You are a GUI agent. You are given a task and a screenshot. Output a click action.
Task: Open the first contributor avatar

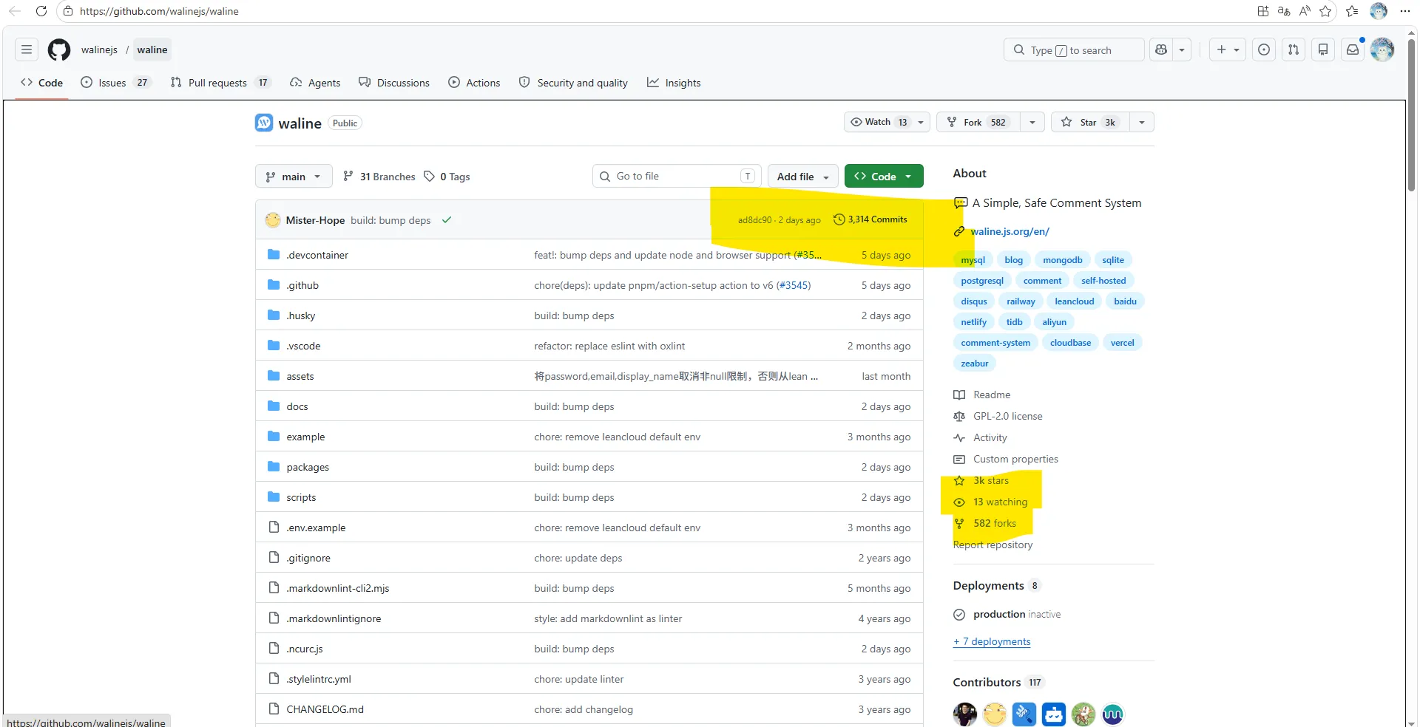click(965, 714)
